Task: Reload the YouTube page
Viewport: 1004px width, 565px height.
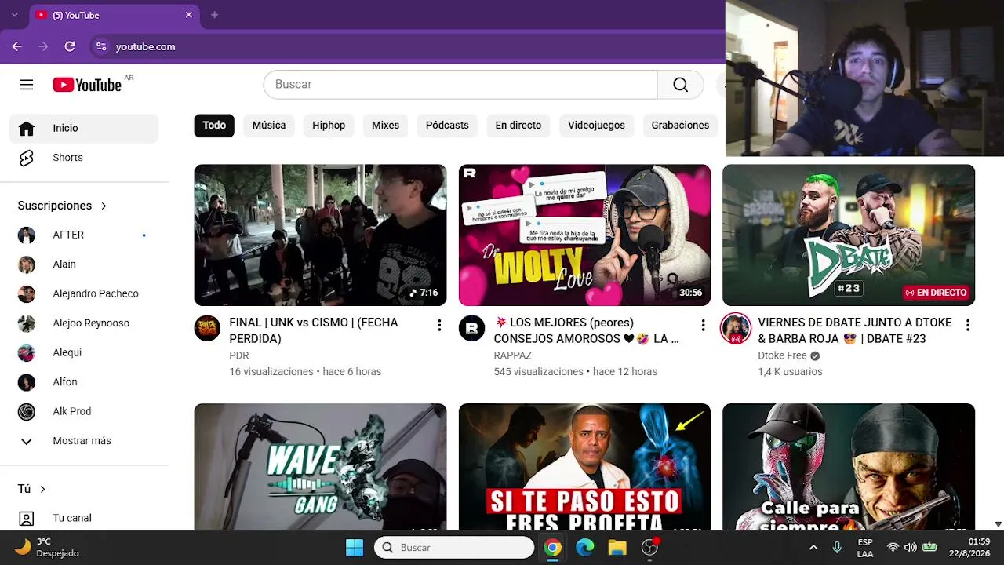Action: pos(70,46)
